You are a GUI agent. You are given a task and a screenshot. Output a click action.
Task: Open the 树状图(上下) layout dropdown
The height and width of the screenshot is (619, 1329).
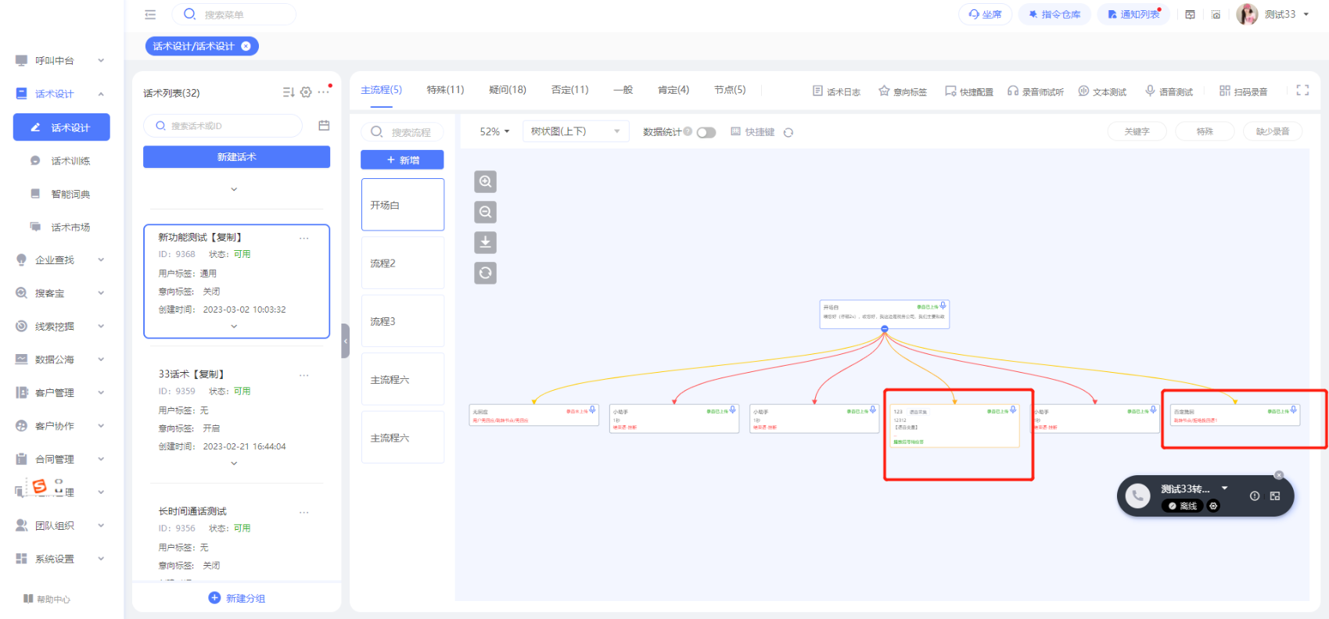(x=575, y=131)
